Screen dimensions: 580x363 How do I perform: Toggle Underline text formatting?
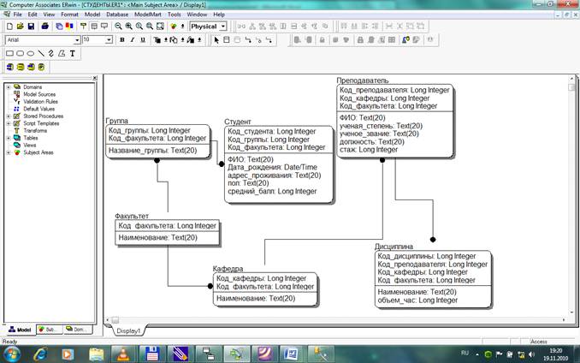[143, 39]
